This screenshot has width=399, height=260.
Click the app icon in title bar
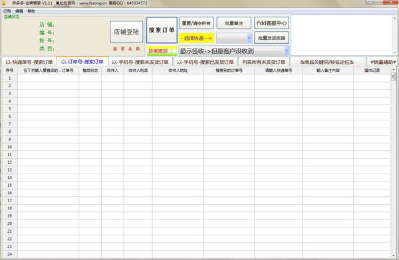click(3, 3)
